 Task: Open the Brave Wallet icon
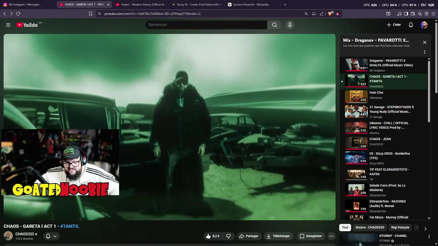[413, 14]
